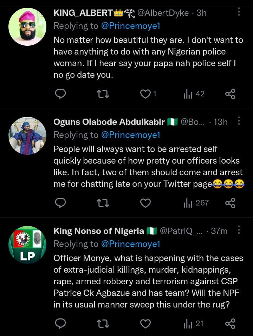Image resolution: width=253 pixels, height=336 pixels.
Task: Retweet Oguns Olabode Abdulkabir's tweet
Action: coord(103,203)
